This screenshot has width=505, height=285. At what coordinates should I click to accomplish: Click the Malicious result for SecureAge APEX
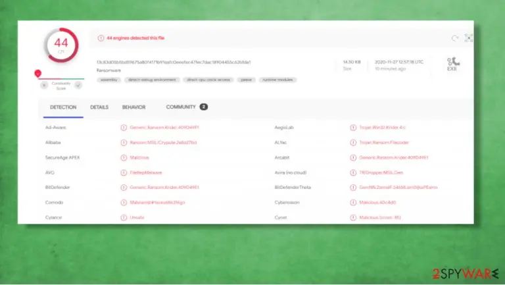click(139, 158)
